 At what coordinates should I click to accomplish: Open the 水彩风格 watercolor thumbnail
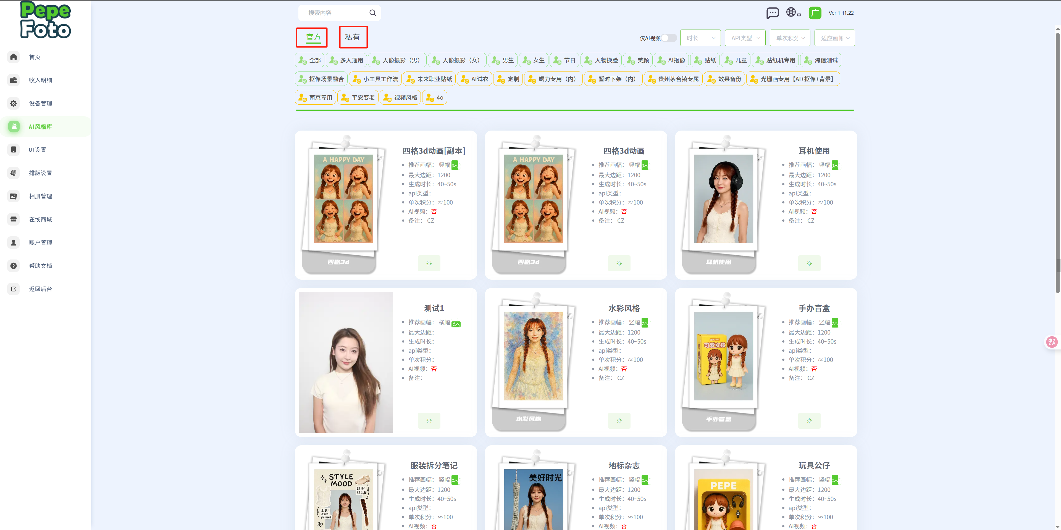click(533, 356)
